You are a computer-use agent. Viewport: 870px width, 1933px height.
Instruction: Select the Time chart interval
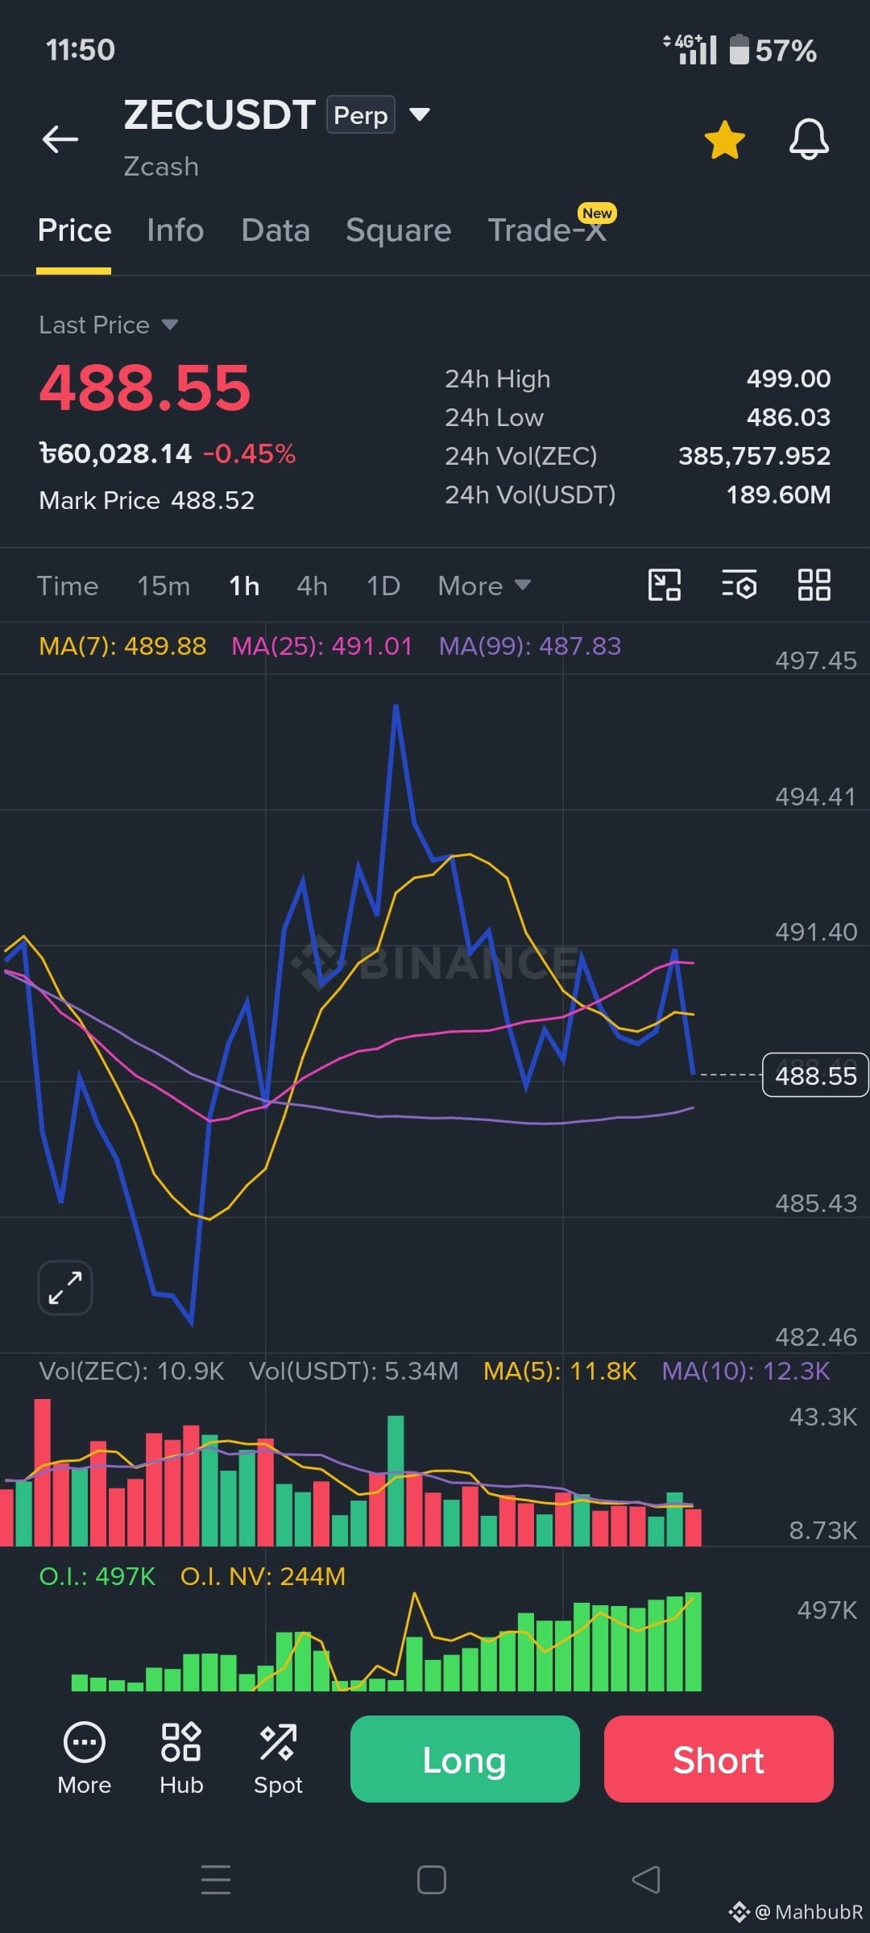point(68,586)
